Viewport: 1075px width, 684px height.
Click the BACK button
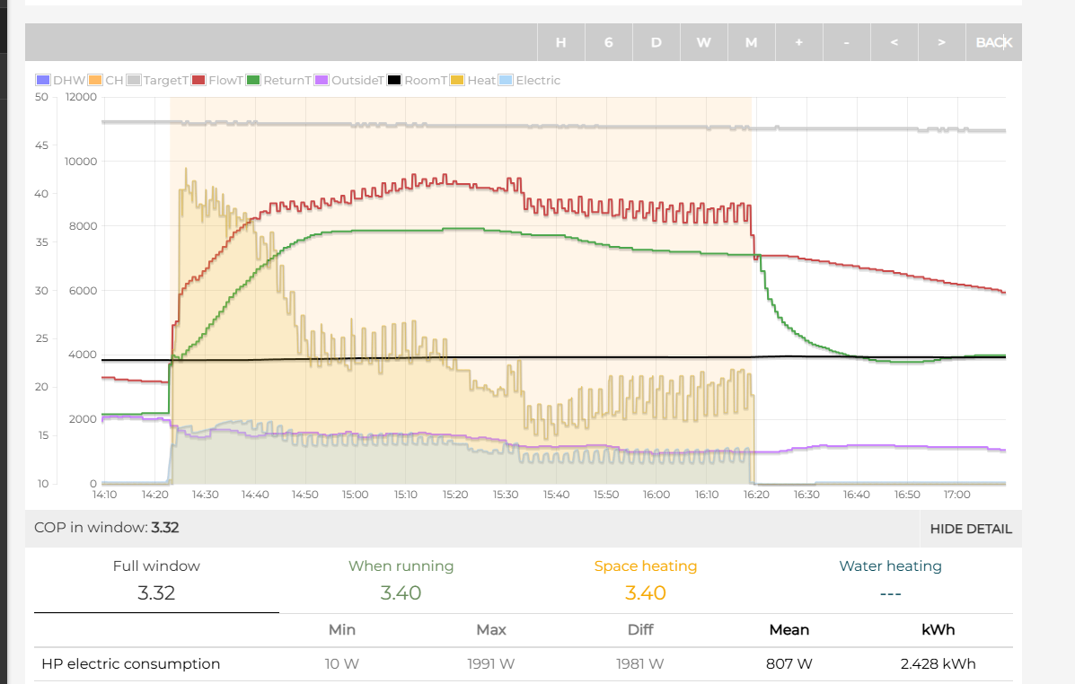[x=993, y=42]
